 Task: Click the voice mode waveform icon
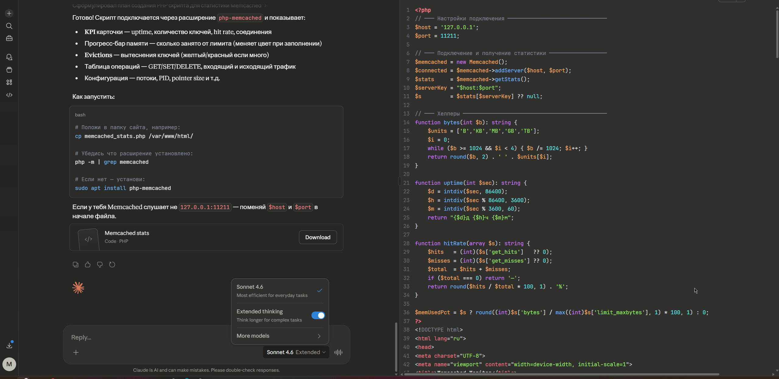pyautogui.click(x=338, y=352)
